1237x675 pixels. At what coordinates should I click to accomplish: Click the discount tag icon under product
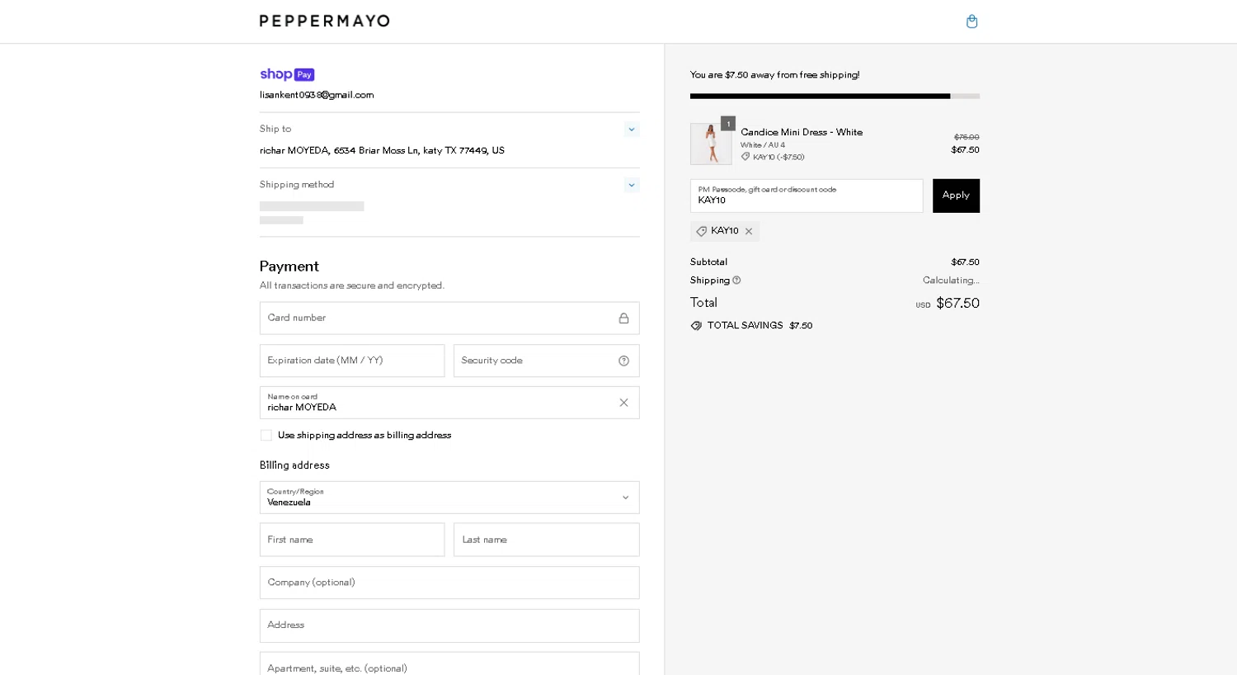click(x=745, y=157)
